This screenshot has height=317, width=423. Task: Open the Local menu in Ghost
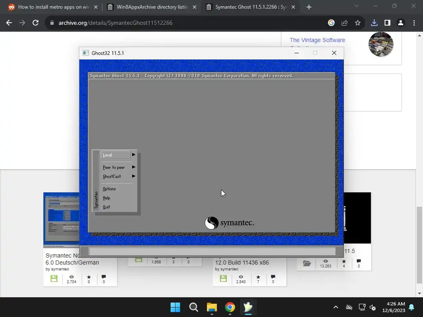[116, 155]
